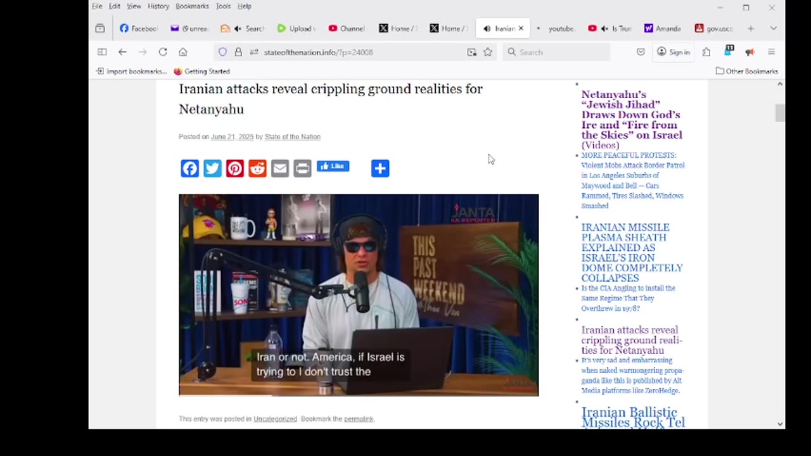
Task: Go back with browser back arrow
Action: [122, 52]
